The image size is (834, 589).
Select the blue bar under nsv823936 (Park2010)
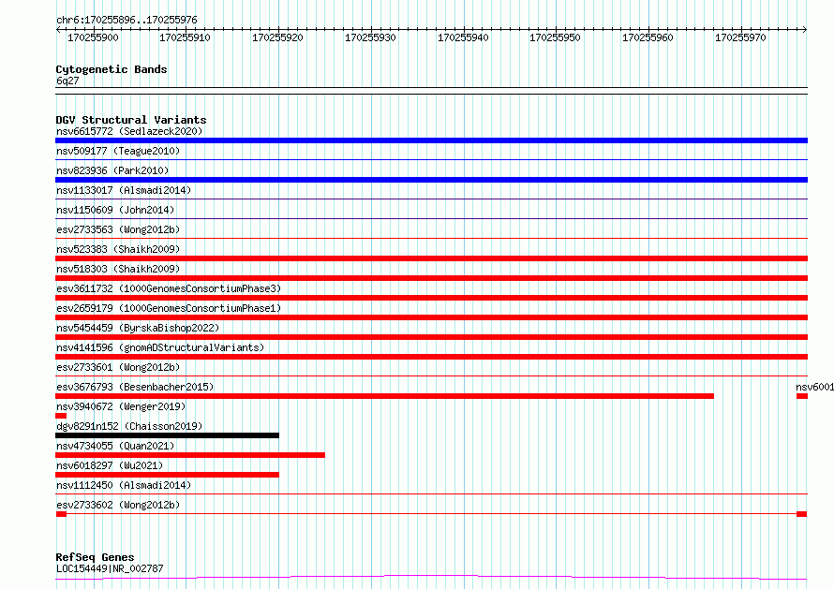431,180
